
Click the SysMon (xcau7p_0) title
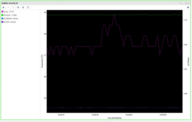tap(10, 3)
